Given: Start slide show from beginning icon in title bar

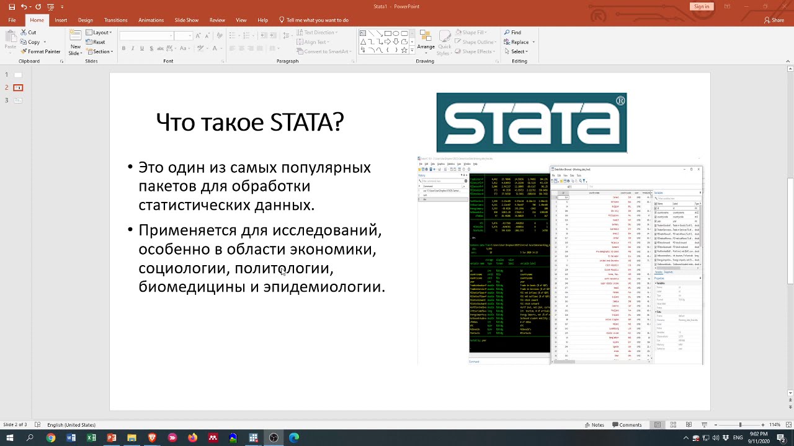Looking at the screenshot, I should (x=50, y=7).
